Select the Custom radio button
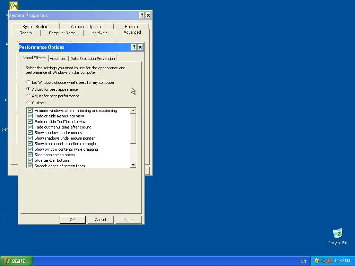 [x=28, y=103]
